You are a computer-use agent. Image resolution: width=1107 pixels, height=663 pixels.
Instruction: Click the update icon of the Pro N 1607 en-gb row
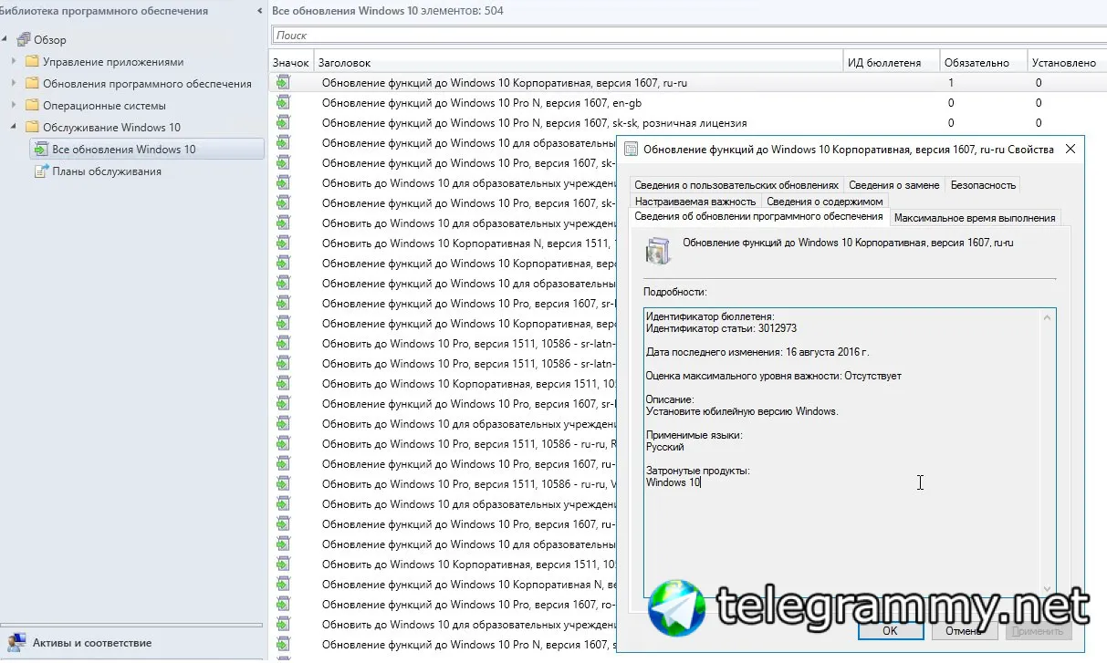283,103
